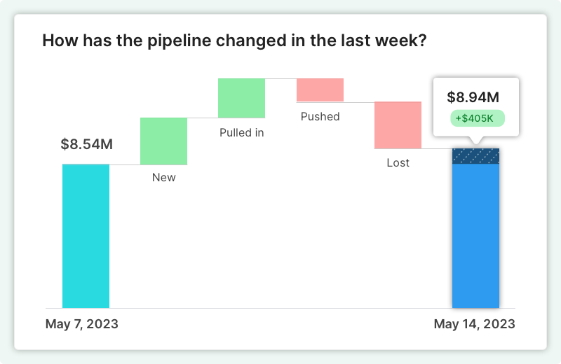The width and height of the screenshot is (561, 364).
Task: Click the New label
Action: coord(164,177)
